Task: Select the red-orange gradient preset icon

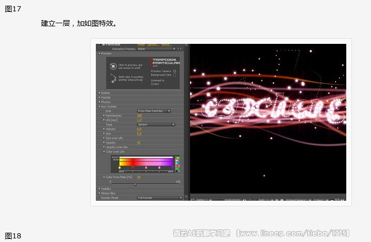Action: (x=177, y=166)
